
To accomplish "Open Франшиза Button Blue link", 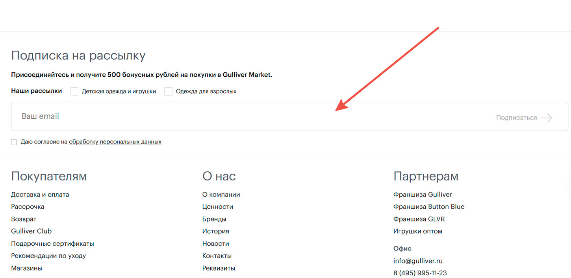I will (429, 207).
